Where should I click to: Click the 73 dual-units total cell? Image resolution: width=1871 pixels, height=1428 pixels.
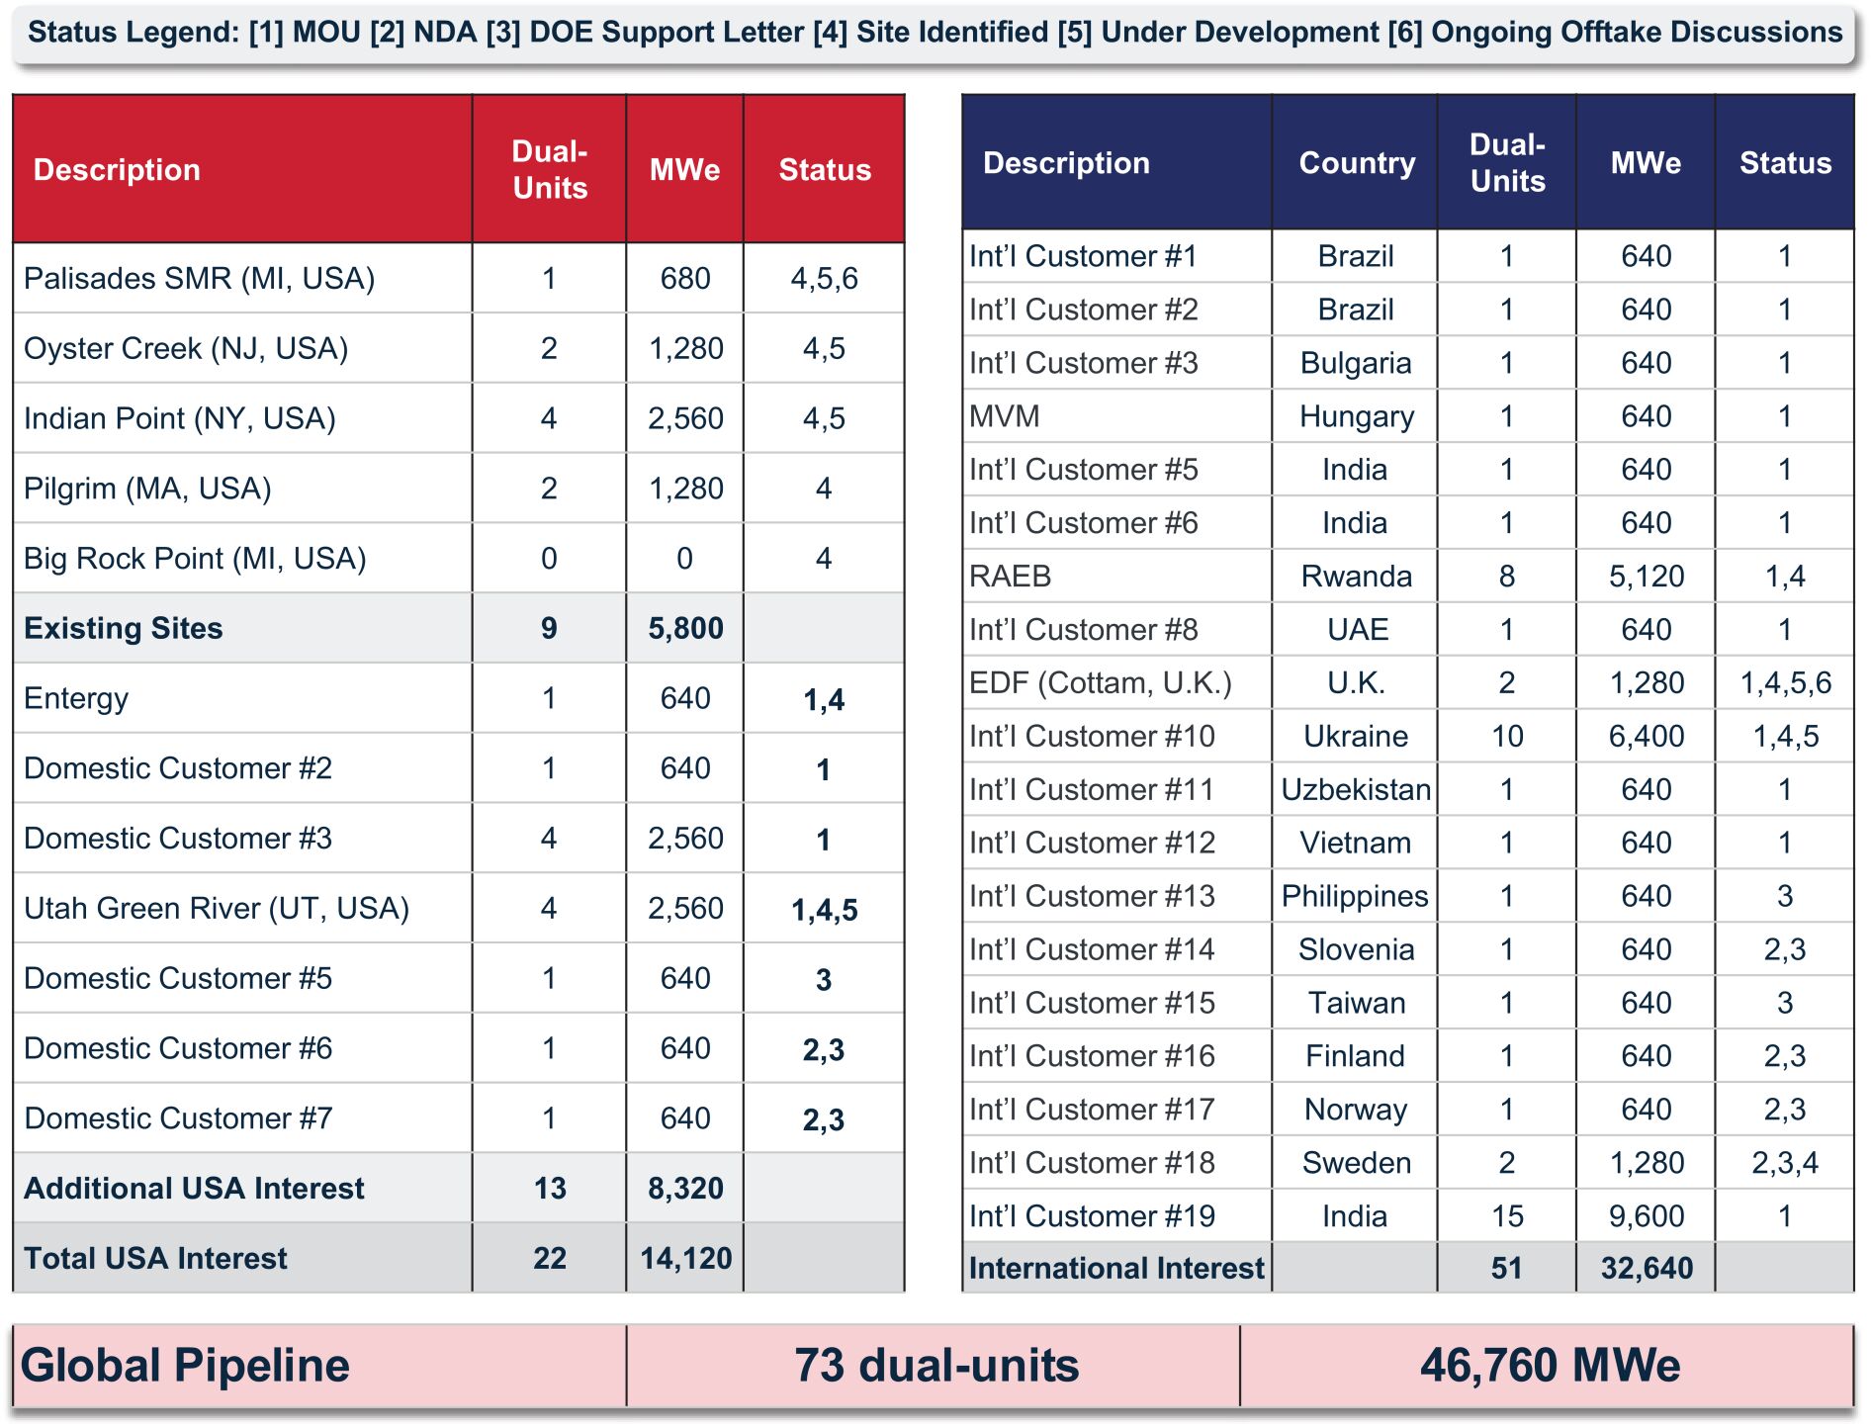934,1366
